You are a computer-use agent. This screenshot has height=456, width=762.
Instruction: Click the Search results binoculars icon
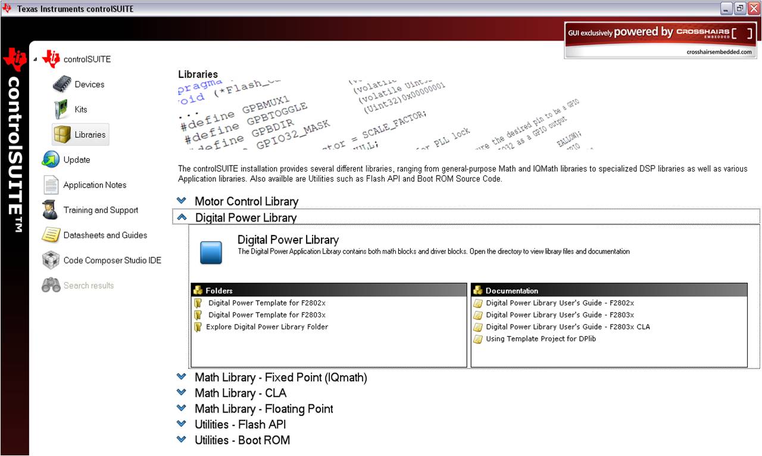coord(51,286)
